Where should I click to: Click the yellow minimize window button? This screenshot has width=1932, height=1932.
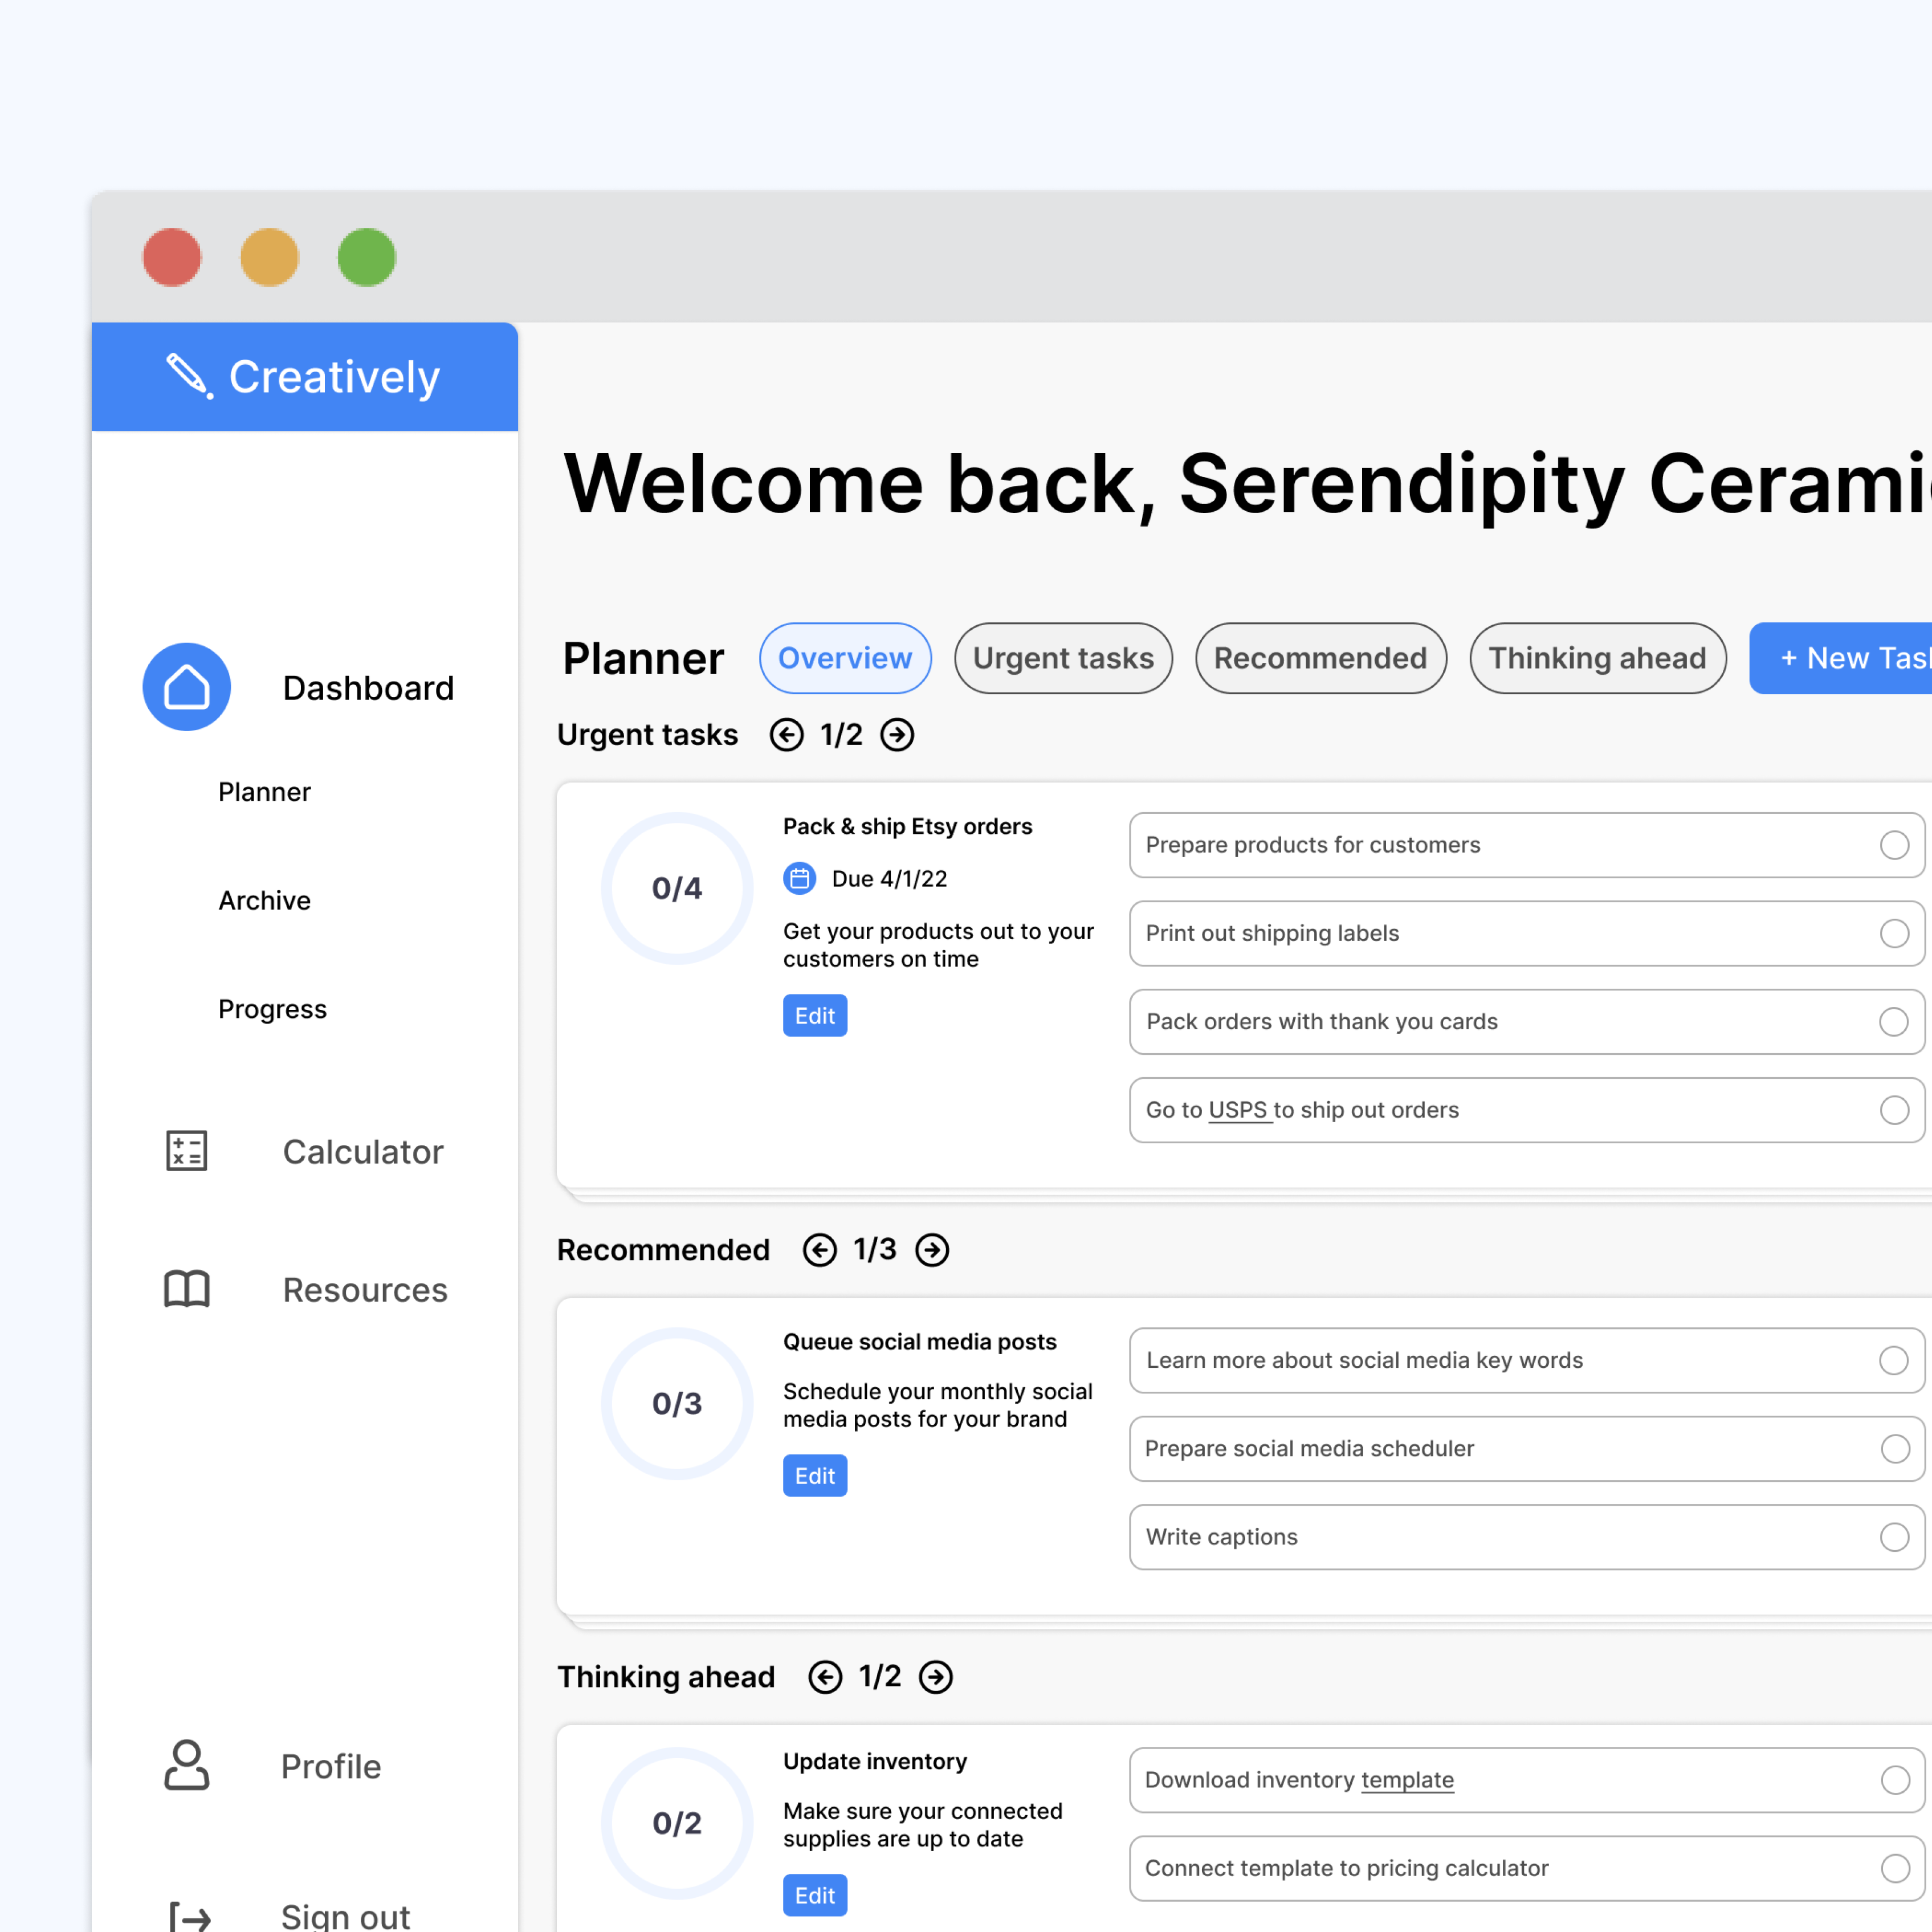coord(269,257)
